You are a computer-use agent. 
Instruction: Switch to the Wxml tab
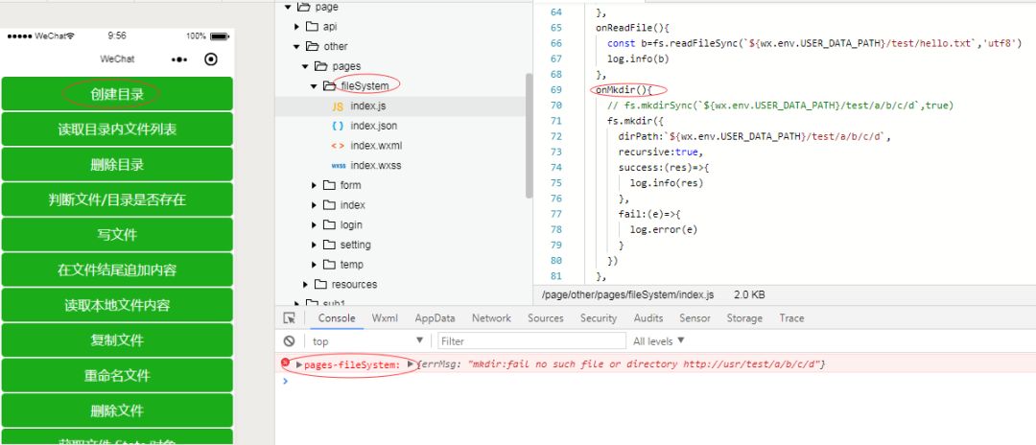tap(385, 318)
